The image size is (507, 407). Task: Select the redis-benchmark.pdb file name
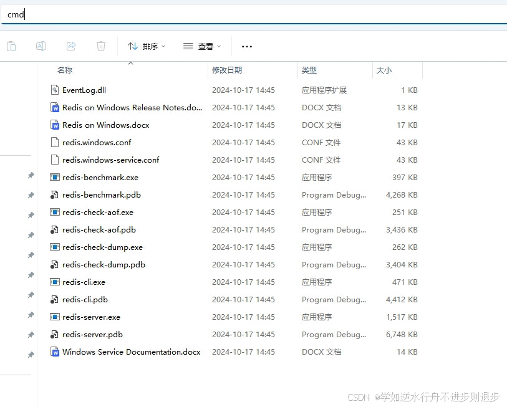[x=102, y=195]
